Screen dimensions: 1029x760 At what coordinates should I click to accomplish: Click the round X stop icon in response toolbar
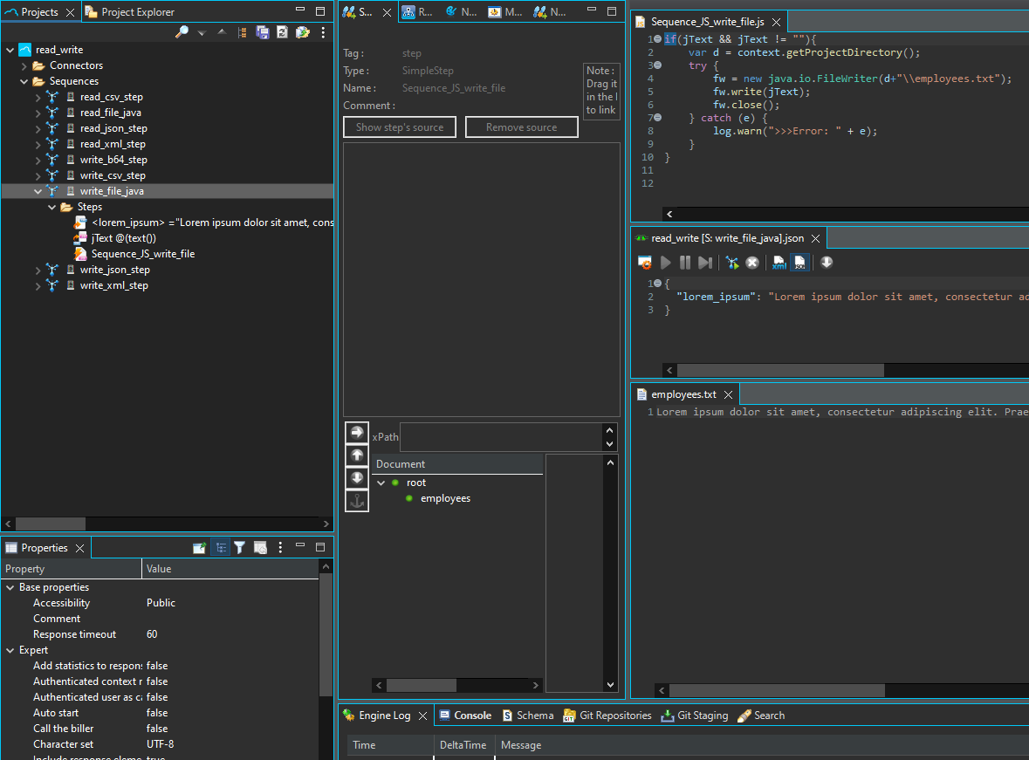pyautogui.click(x=752, y=263)
